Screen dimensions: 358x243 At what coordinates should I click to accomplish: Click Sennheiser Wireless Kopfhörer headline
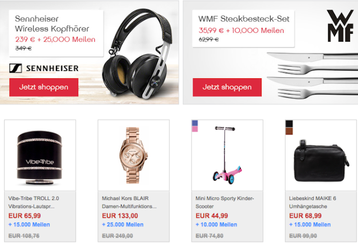click(52, 23)
